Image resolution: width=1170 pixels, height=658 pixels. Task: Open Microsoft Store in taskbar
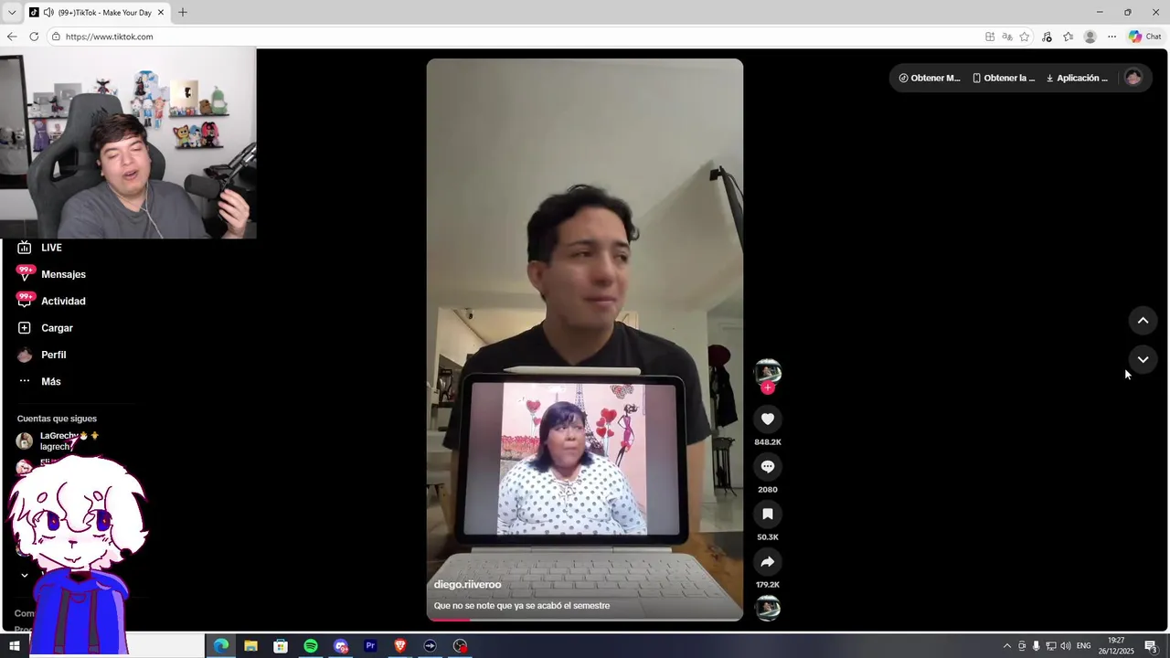pos(281,646)
